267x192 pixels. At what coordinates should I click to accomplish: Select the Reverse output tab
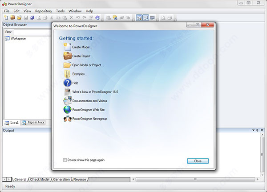click(x=80, y=180)
